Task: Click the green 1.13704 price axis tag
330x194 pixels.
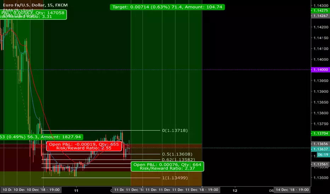Action: 320,133
